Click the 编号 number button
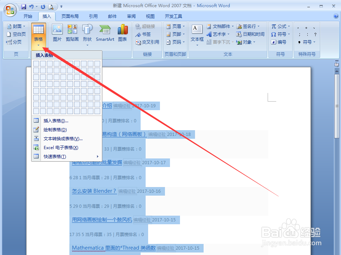 point(279,42)
